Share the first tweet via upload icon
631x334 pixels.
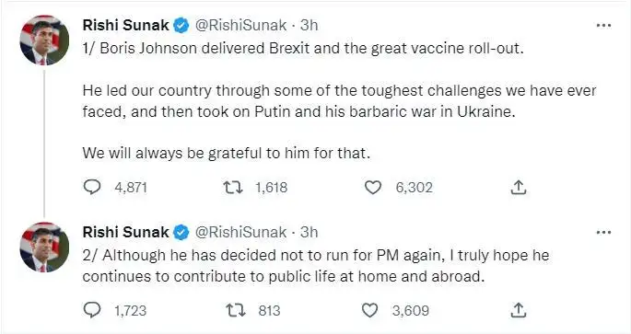coord(519,187)
